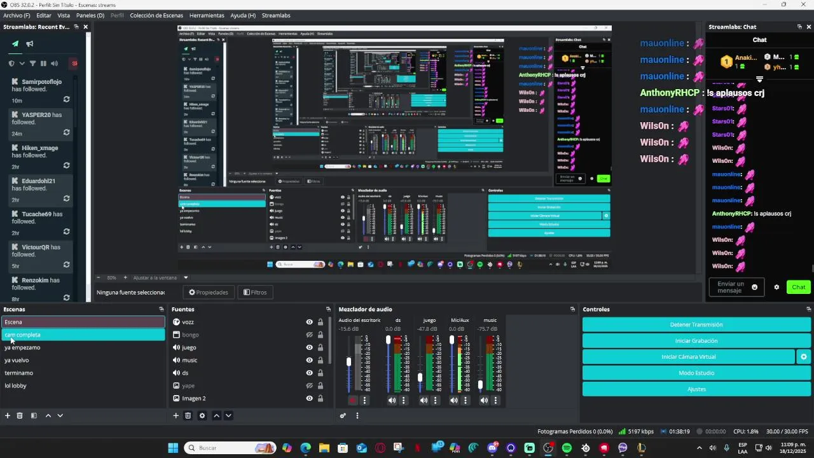Open the juego channel options menu
The image size is (814, 458).
tap(435, 400)
